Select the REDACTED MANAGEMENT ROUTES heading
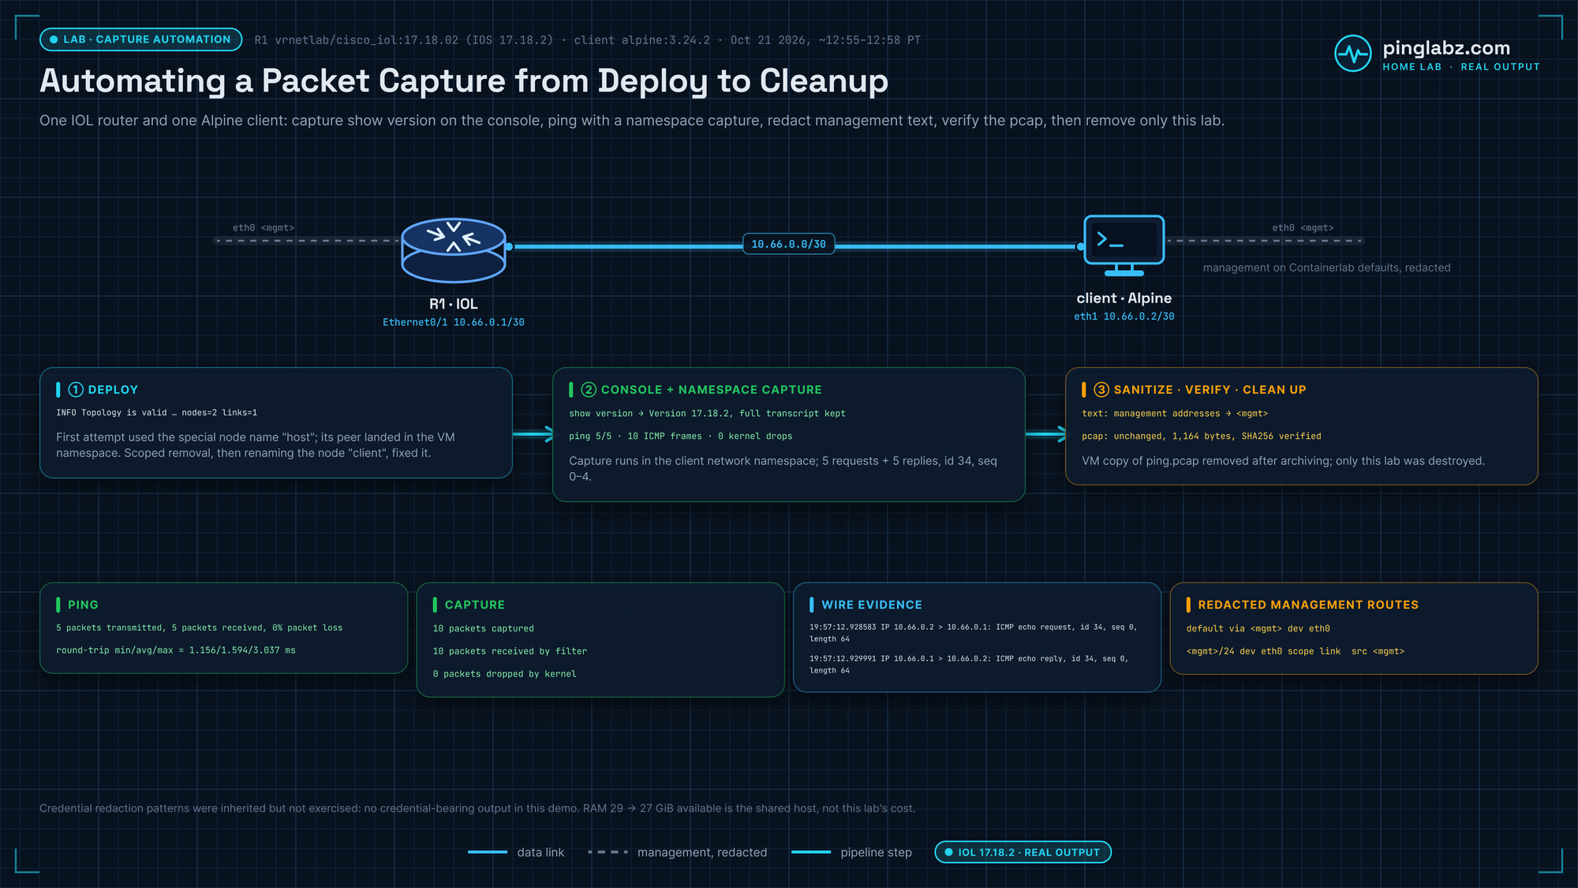Viewport: 1578px width, 888px height. [x=1308, y=605]
